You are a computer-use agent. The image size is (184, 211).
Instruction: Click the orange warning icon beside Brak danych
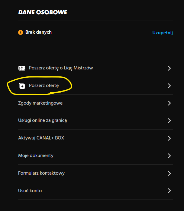pos(21,32)
